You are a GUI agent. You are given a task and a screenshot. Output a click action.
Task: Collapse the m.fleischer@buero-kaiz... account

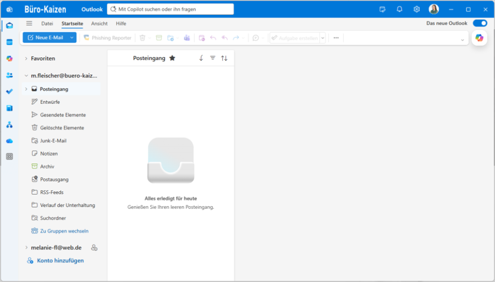click(26, 76)
